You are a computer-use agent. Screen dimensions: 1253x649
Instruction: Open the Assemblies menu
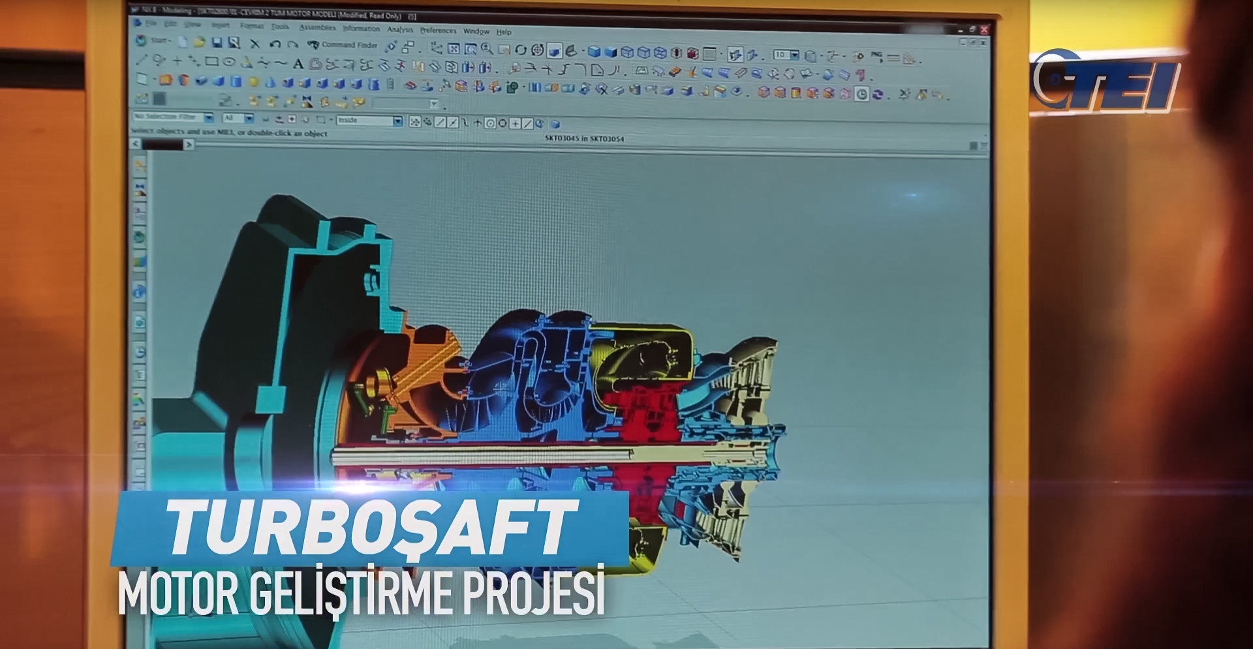317,28
